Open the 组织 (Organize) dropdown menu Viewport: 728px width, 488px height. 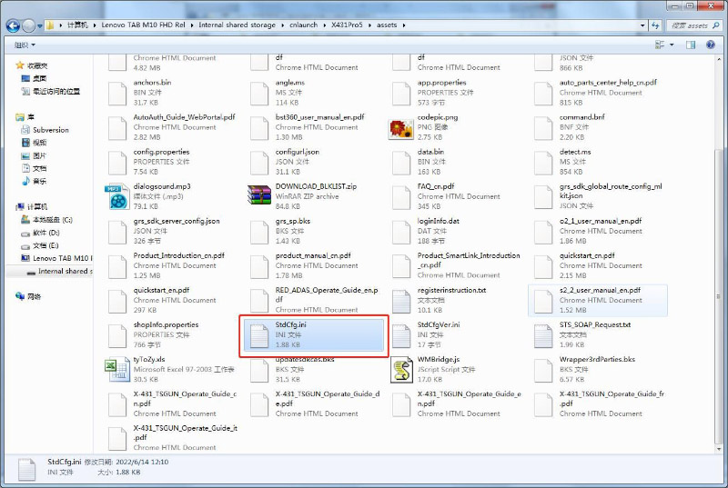25,45
